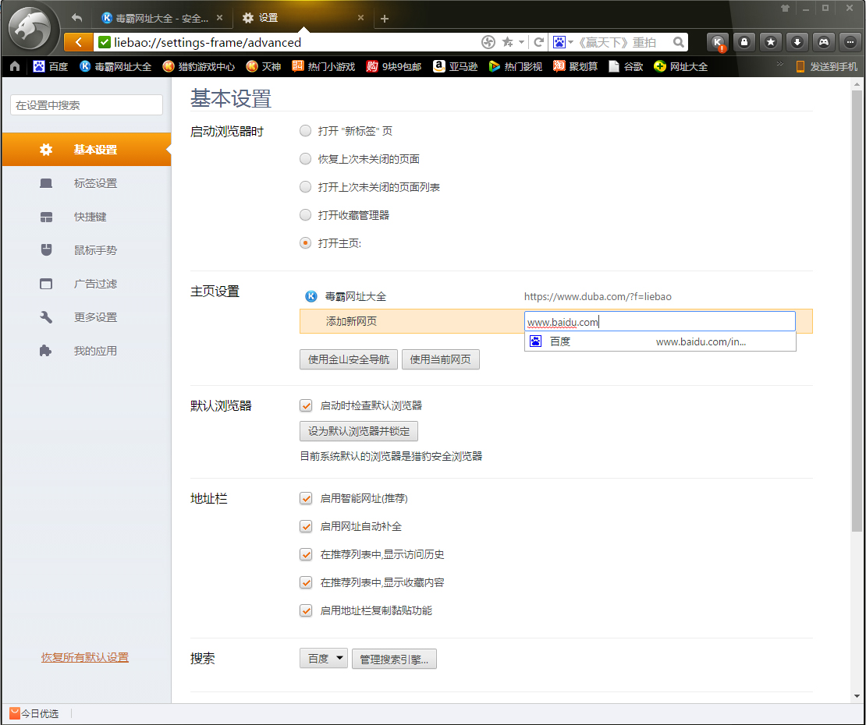Click the Duba K icon with alert badge
Screen dimensions: 866x725
point(717,42)
